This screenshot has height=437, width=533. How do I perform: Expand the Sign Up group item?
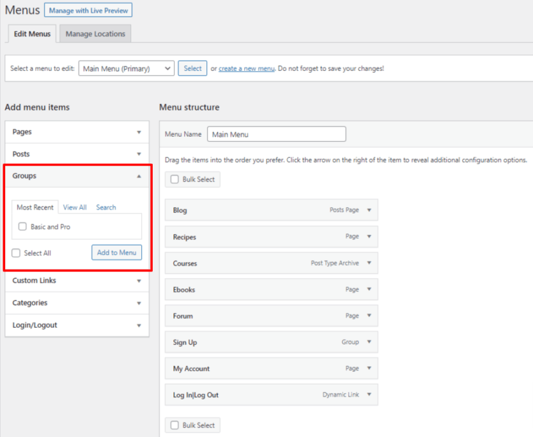point(369,342)
